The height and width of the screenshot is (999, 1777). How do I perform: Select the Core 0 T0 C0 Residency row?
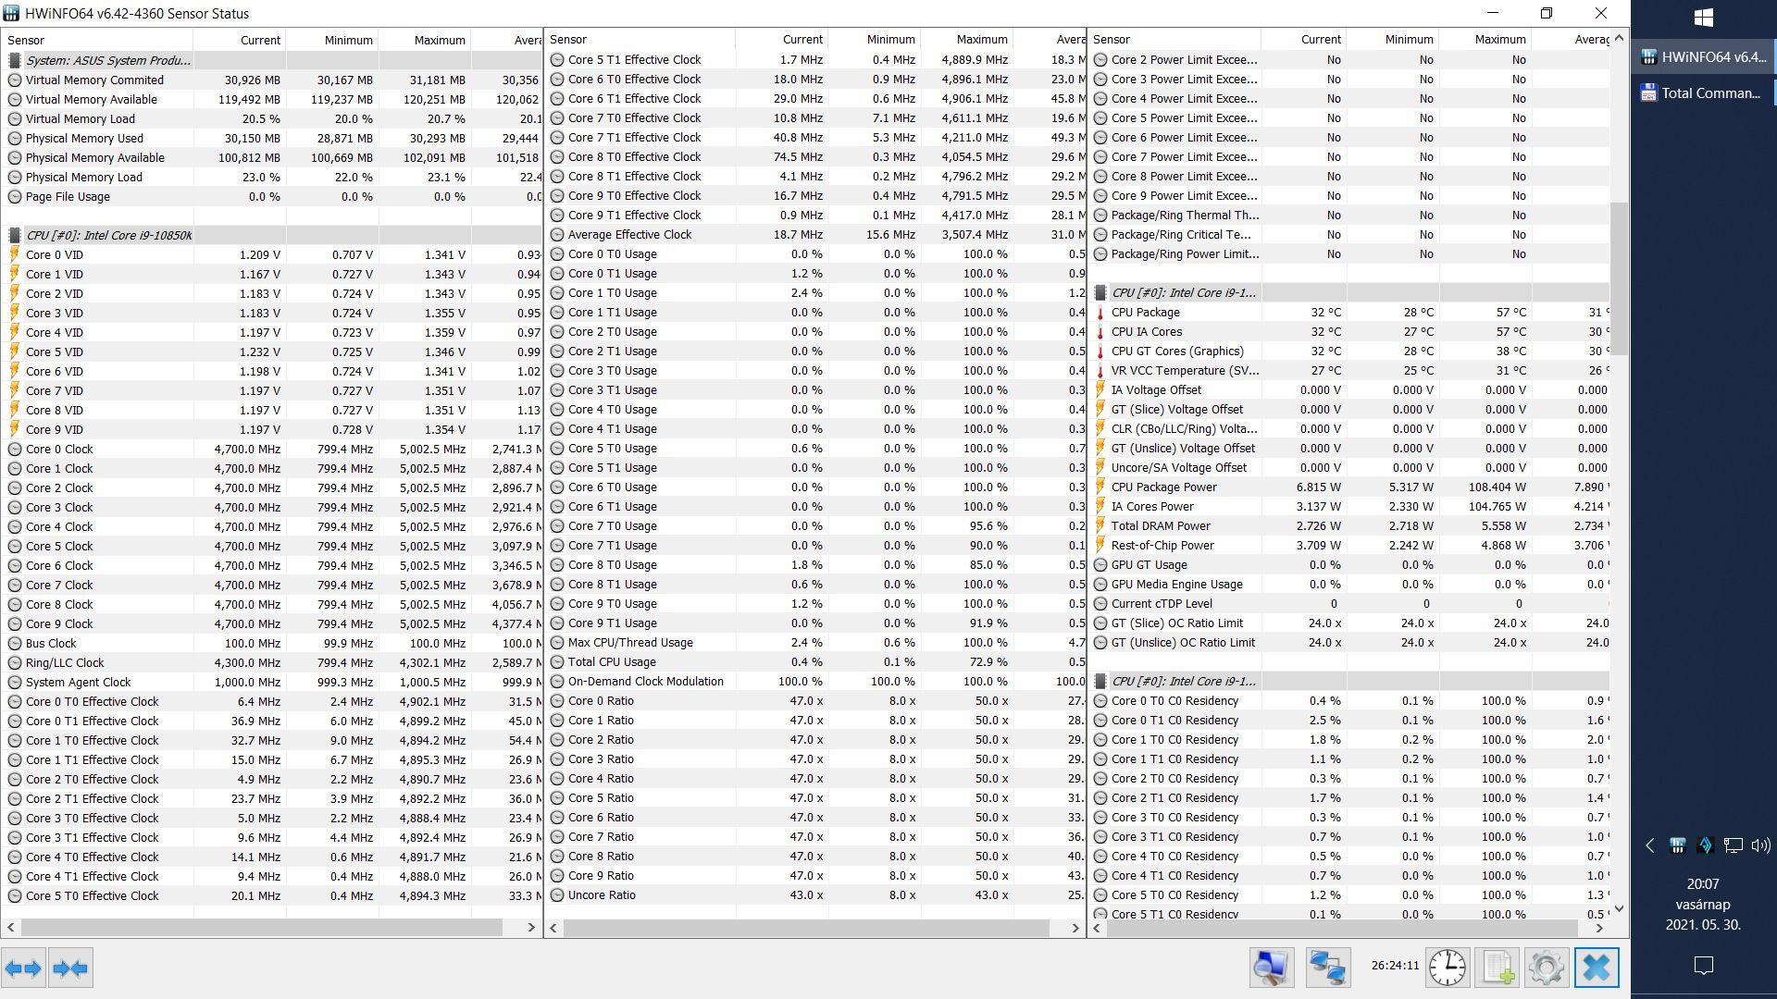click(1350, 701)
